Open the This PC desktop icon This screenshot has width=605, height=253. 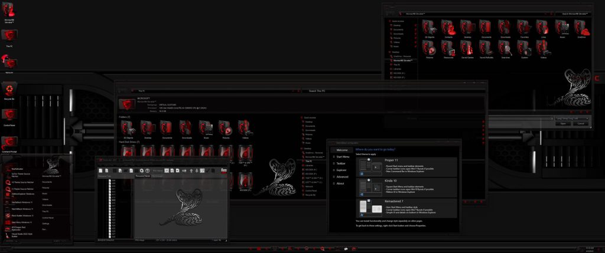pyautogui.click(x=9, y=35)
